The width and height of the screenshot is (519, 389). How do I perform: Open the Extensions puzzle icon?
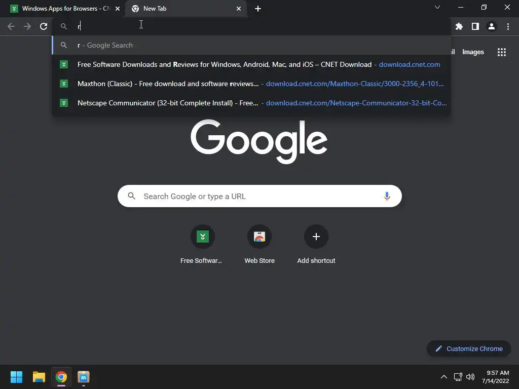(x=459, y=26)
